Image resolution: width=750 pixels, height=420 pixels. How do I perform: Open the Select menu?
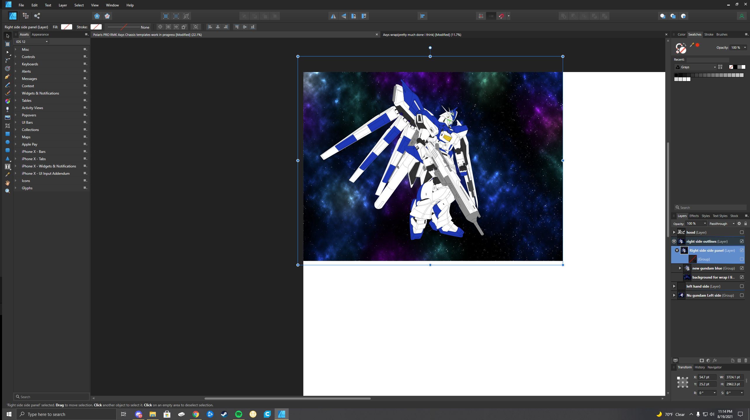coord(79,5)
